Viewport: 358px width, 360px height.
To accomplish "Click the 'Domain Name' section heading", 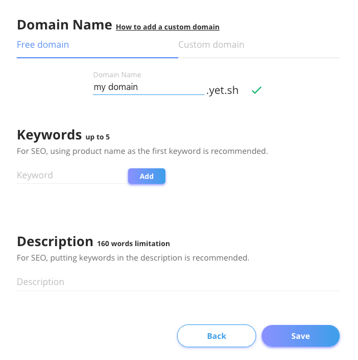I will (64, 25).
